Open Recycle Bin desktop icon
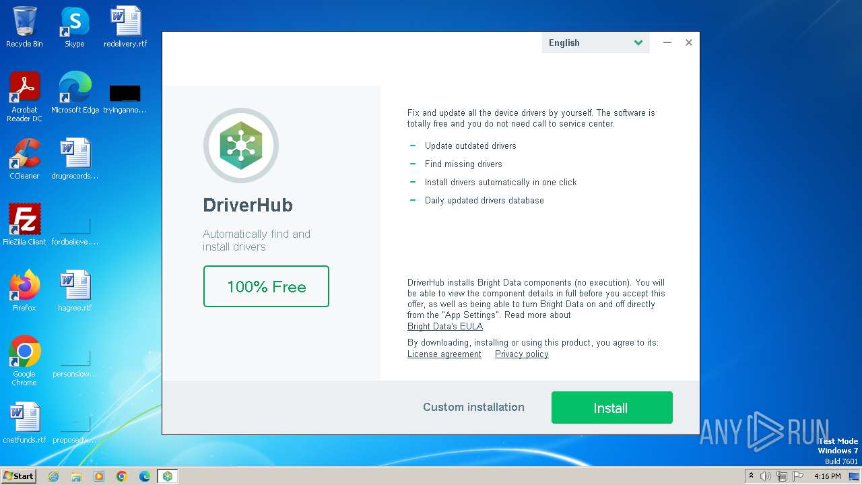Image resolution: width=862 pixels, height=485 pixels. tap(24, 27)
